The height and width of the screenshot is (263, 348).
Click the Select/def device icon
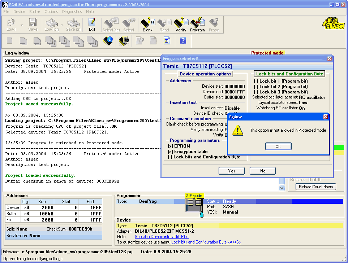coord(111,25)
